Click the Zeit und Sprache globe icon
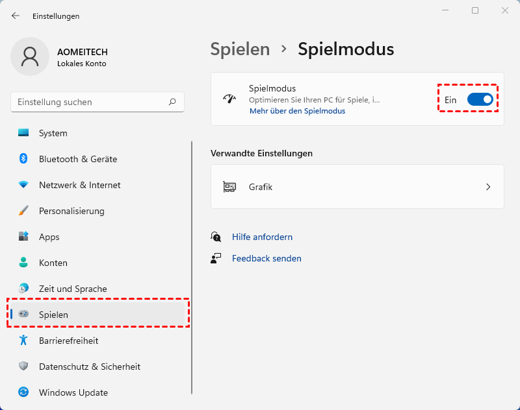The image size is (520, 410). click(24, 289)
